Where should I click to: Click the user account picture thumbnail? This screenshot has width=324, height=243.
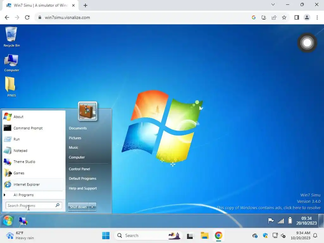(88, 111)
